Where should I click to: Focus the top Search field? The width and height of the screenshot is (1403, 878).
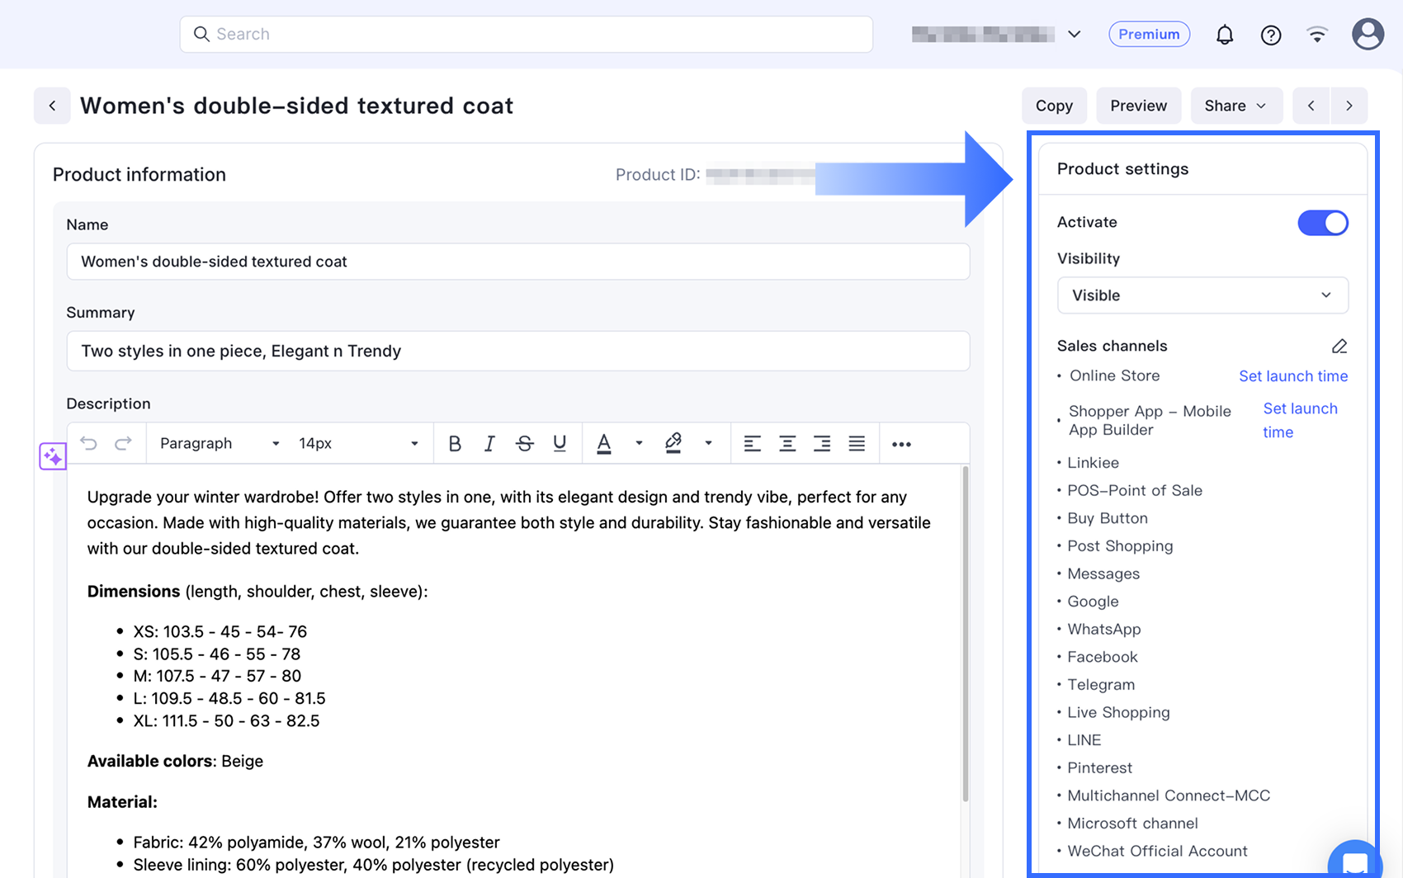[x=527, y=35]
